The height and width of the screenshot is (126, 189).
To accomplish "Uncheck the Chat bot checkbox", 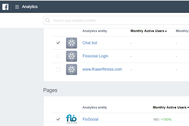I will [58, 43].
